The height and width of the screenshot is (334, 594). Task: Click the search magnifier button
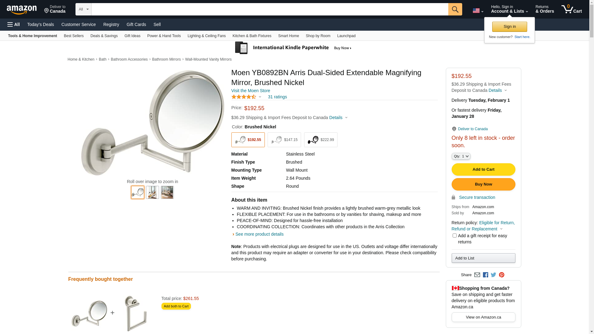coord(455,9)
